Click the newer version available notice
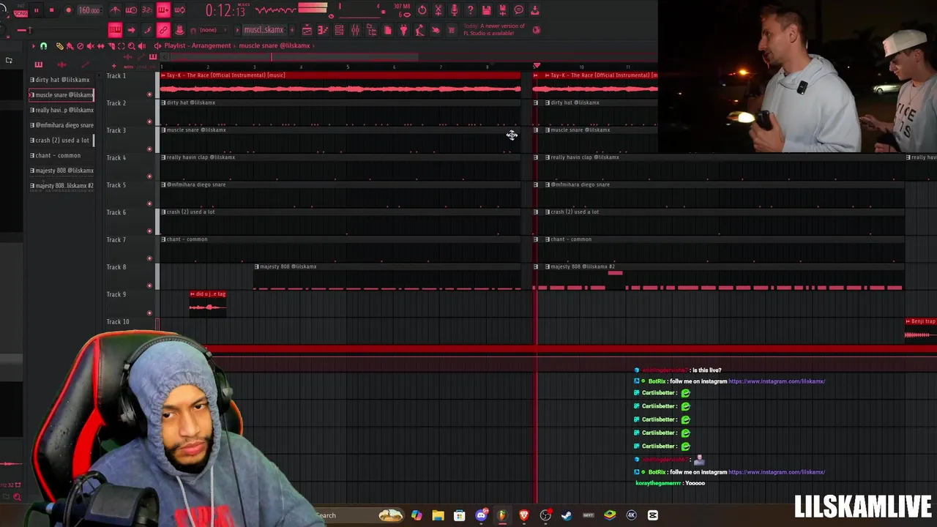 pos(493,30)
